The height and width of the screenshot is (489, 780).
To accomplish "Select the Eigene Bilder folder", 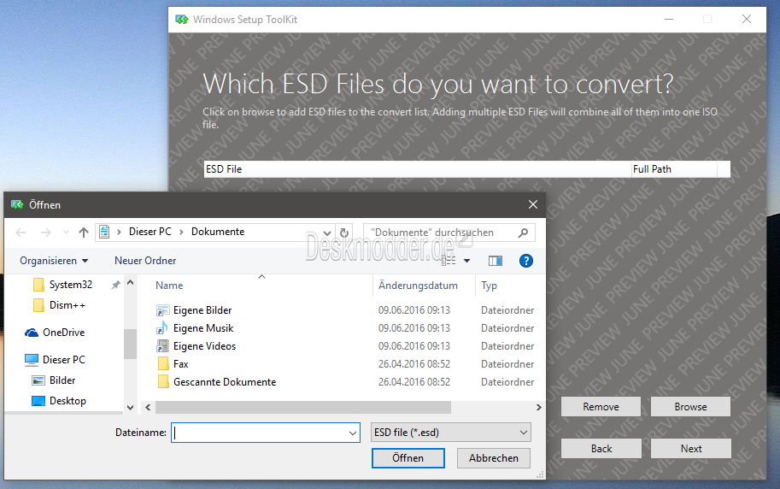I will pos(202,310).
